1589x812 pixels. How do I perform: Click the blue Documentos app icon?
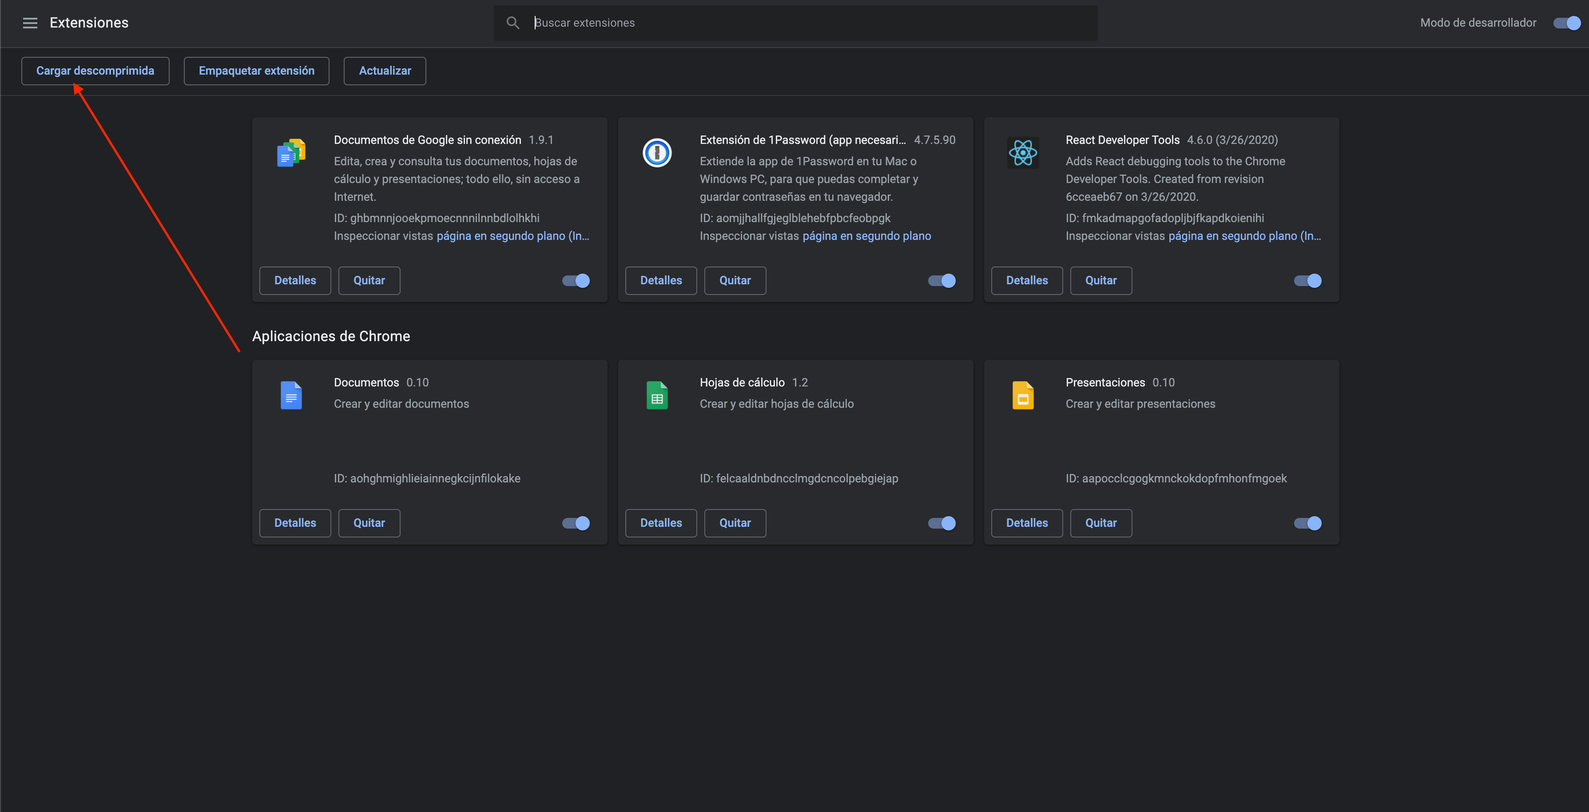[291, 395]
